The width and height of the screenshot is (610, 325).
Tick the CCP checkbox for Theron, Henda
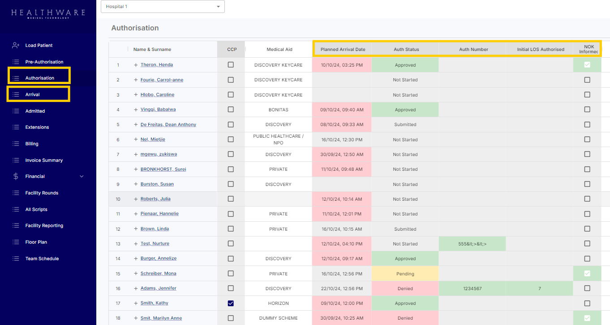[x=231, y=65]
